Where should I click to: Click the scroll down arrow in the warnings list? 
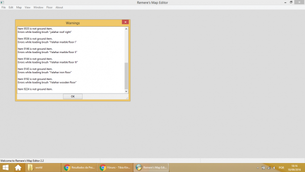[126, 91]
